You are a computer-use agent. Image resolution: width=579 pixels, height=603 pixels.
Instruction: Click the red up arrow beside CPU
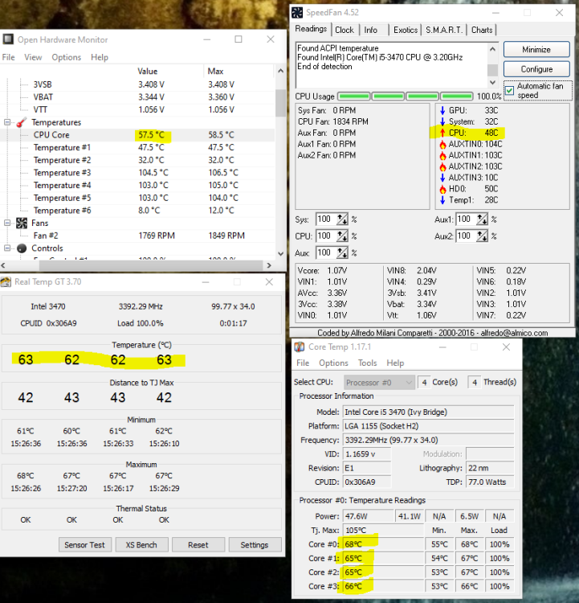point(442,133)
